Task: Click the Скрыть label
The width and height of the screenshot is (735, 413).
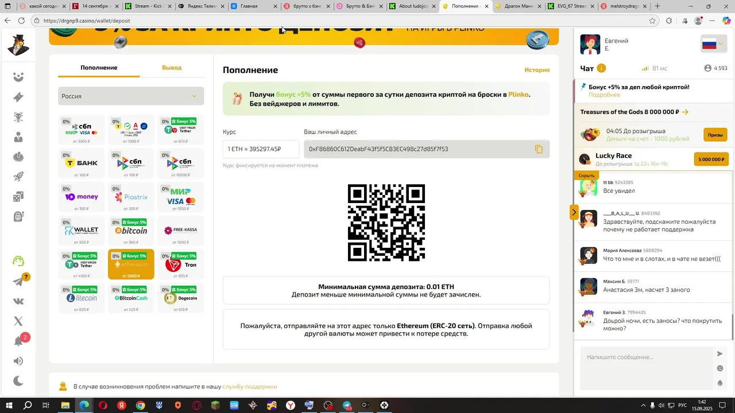Action: pyautogui.click(x=586, y=176)
